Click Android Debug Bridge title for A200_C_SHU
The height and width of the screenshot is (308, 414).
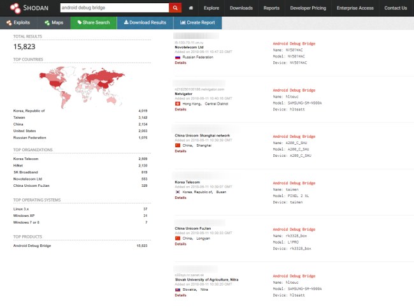pos(294,136)
